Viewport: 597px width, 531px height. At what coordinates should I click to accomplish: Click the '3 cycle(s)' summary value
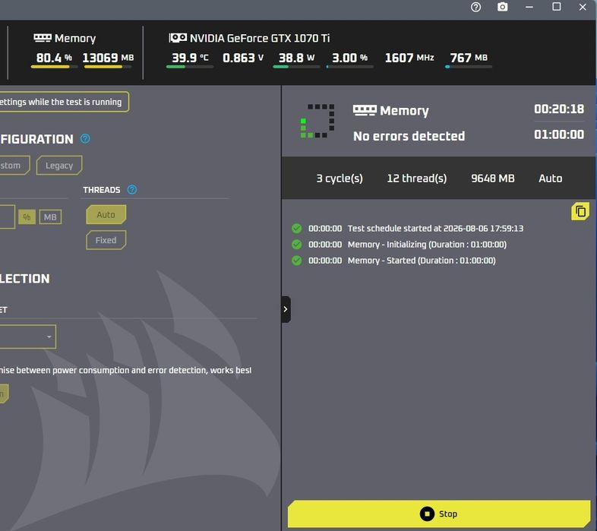[340, 179]
